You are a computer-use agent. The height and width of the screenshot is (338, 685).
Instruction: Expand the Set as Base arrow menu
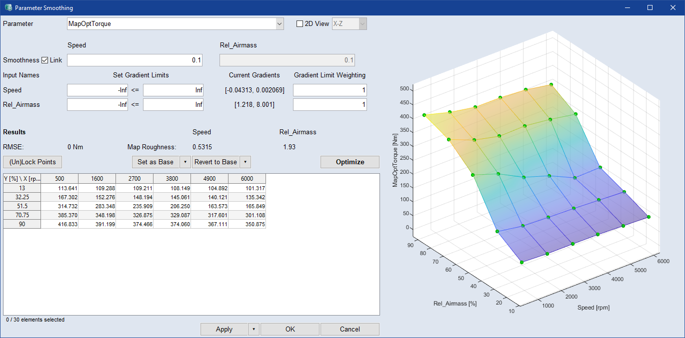pos(185,162)
